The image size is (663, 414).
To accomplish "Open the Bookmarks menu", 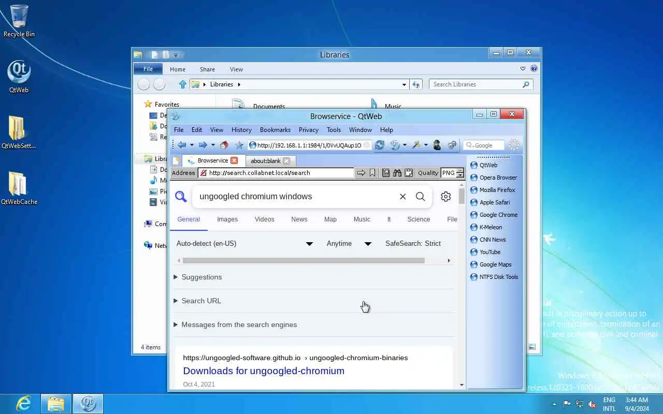I will 275,130.
